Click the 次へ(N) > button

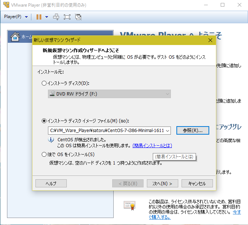(162, 183)
